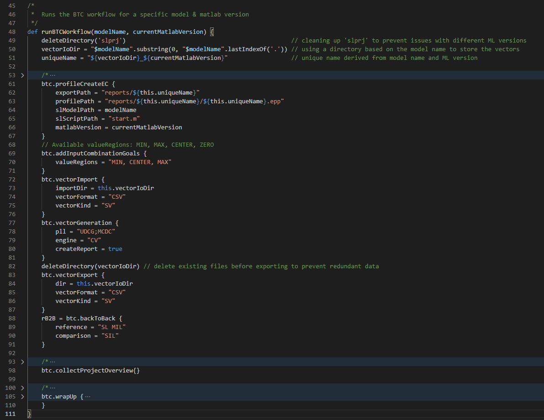Expand the collapsed btc.wrapUp block
Viewport: 544px width, 420px height.
pos(22,396)
